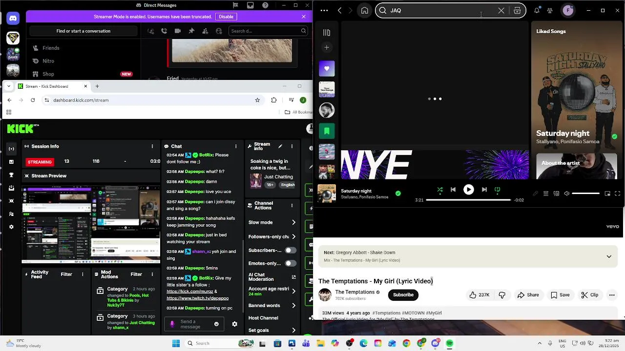Open Discord home logo button

pyautogui.click(x=13, y=19)
